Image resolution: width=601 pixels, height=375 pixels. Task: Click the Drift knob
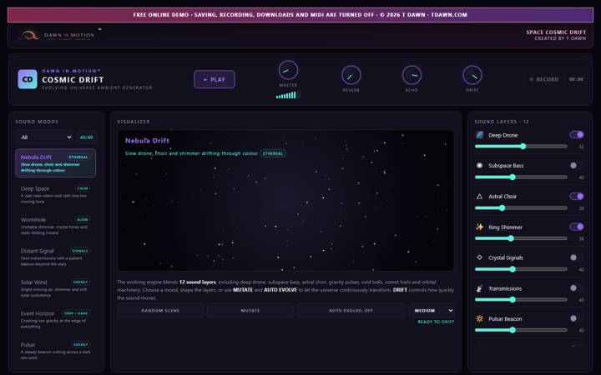tap(472, 75)
